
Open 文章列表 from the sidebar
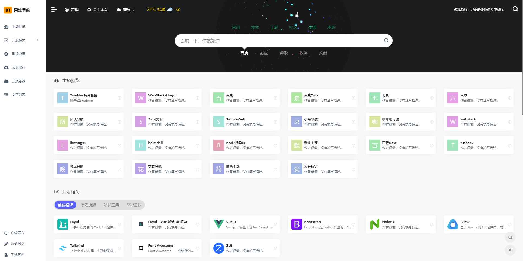point(18,95)
